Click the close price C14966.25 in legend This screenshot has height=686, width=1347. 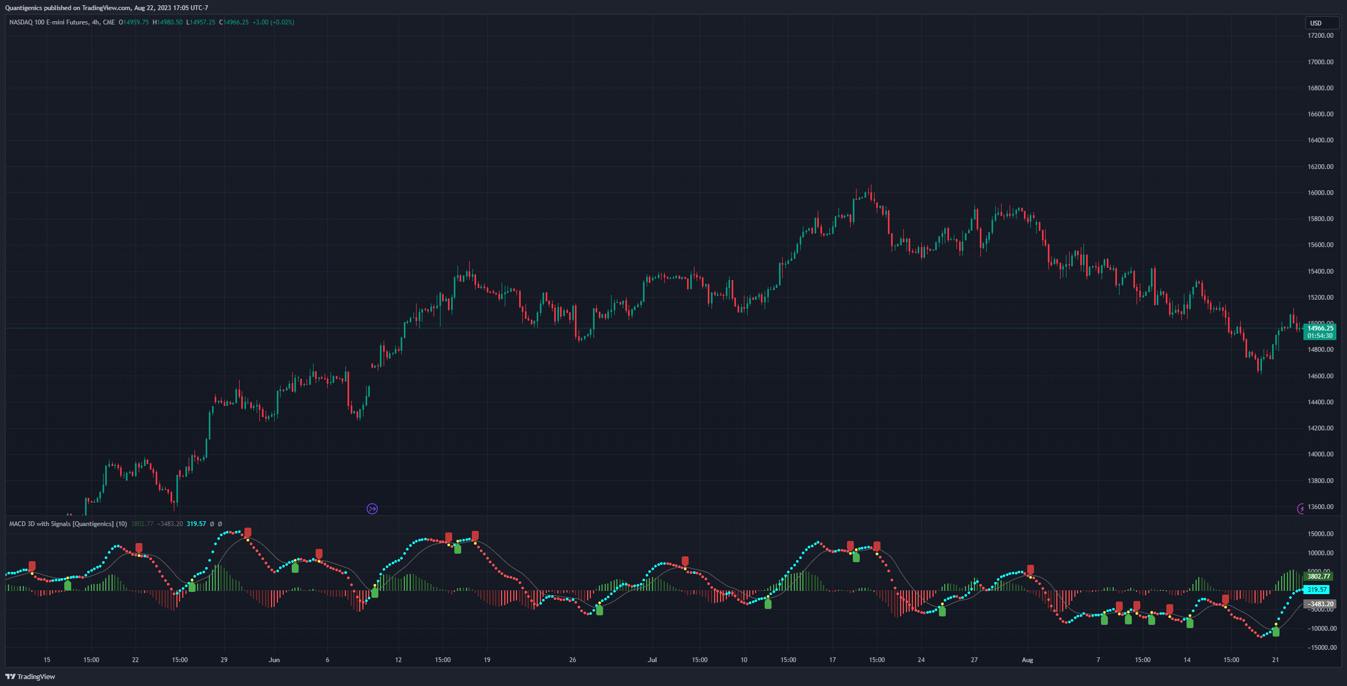[x=234, y=22]
